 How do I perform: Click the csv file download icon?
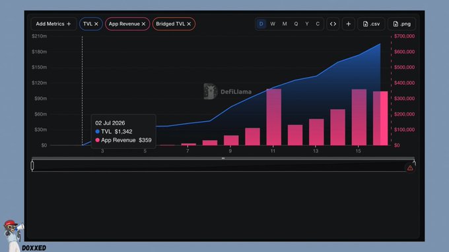click(365, 24)
